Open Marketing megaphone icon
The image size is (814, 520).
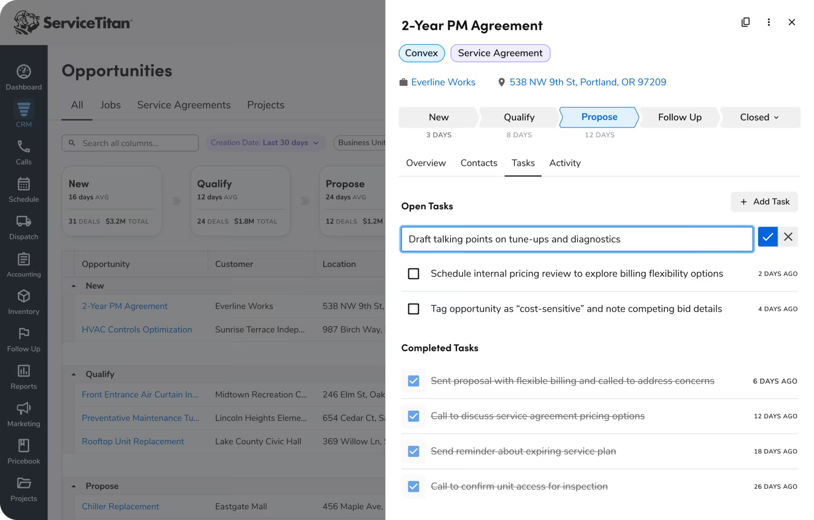24,408
